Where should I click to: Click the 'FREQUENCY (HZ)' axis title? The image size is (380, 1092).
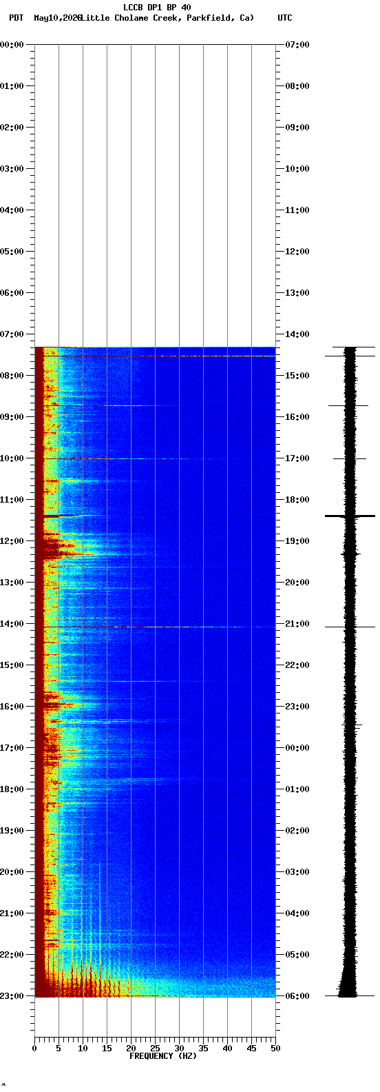163,1055
